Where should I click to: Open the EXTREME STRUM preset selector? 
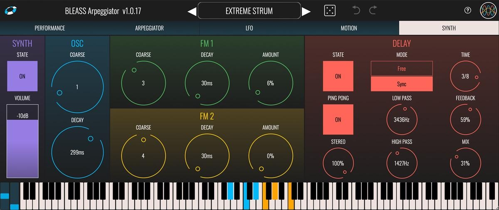click(x=249, y=11)
